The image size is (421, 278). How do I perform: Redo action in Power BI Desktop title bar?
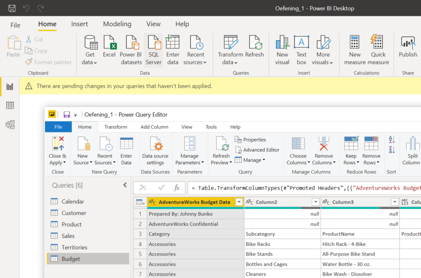click(x=41, y=8)
